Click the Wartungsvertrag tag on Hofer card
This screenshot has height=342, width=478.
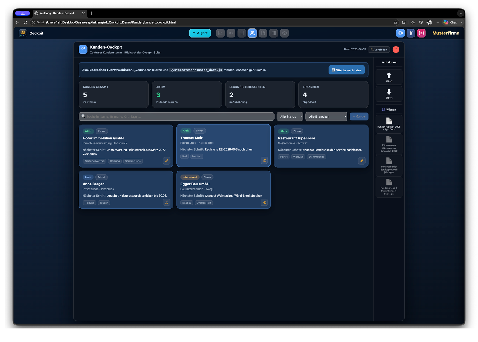click(94, 161)
